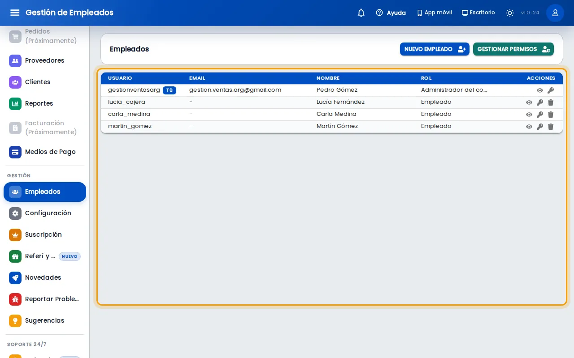Toggle the light/dark theme sun icon

point(510,13)
